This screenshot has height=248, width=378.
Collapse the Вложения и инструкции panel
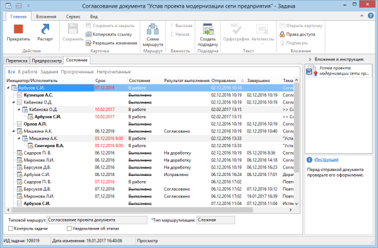[x=310, y=59]
